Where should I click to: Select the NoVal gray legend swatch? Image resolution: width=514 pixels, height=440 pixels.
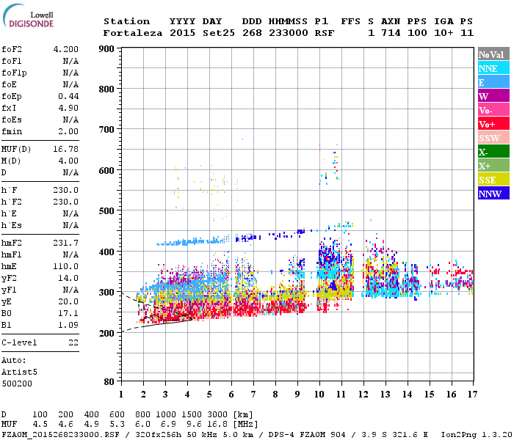click(493, 54)
